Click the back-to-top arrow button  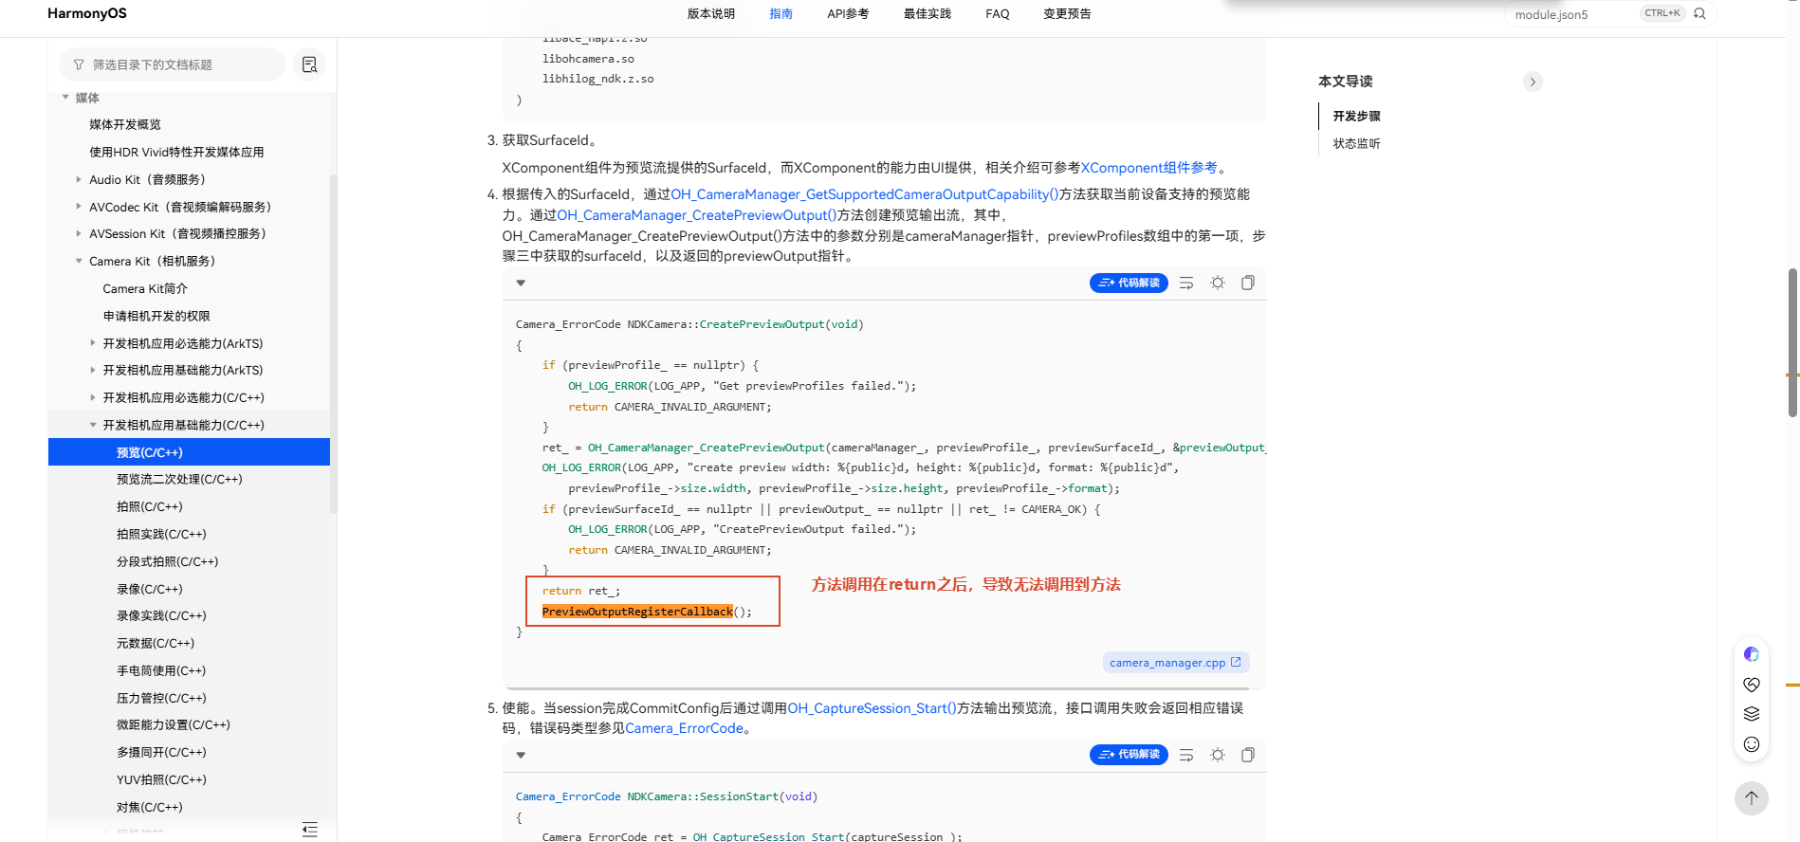[x=1752, y=797]
